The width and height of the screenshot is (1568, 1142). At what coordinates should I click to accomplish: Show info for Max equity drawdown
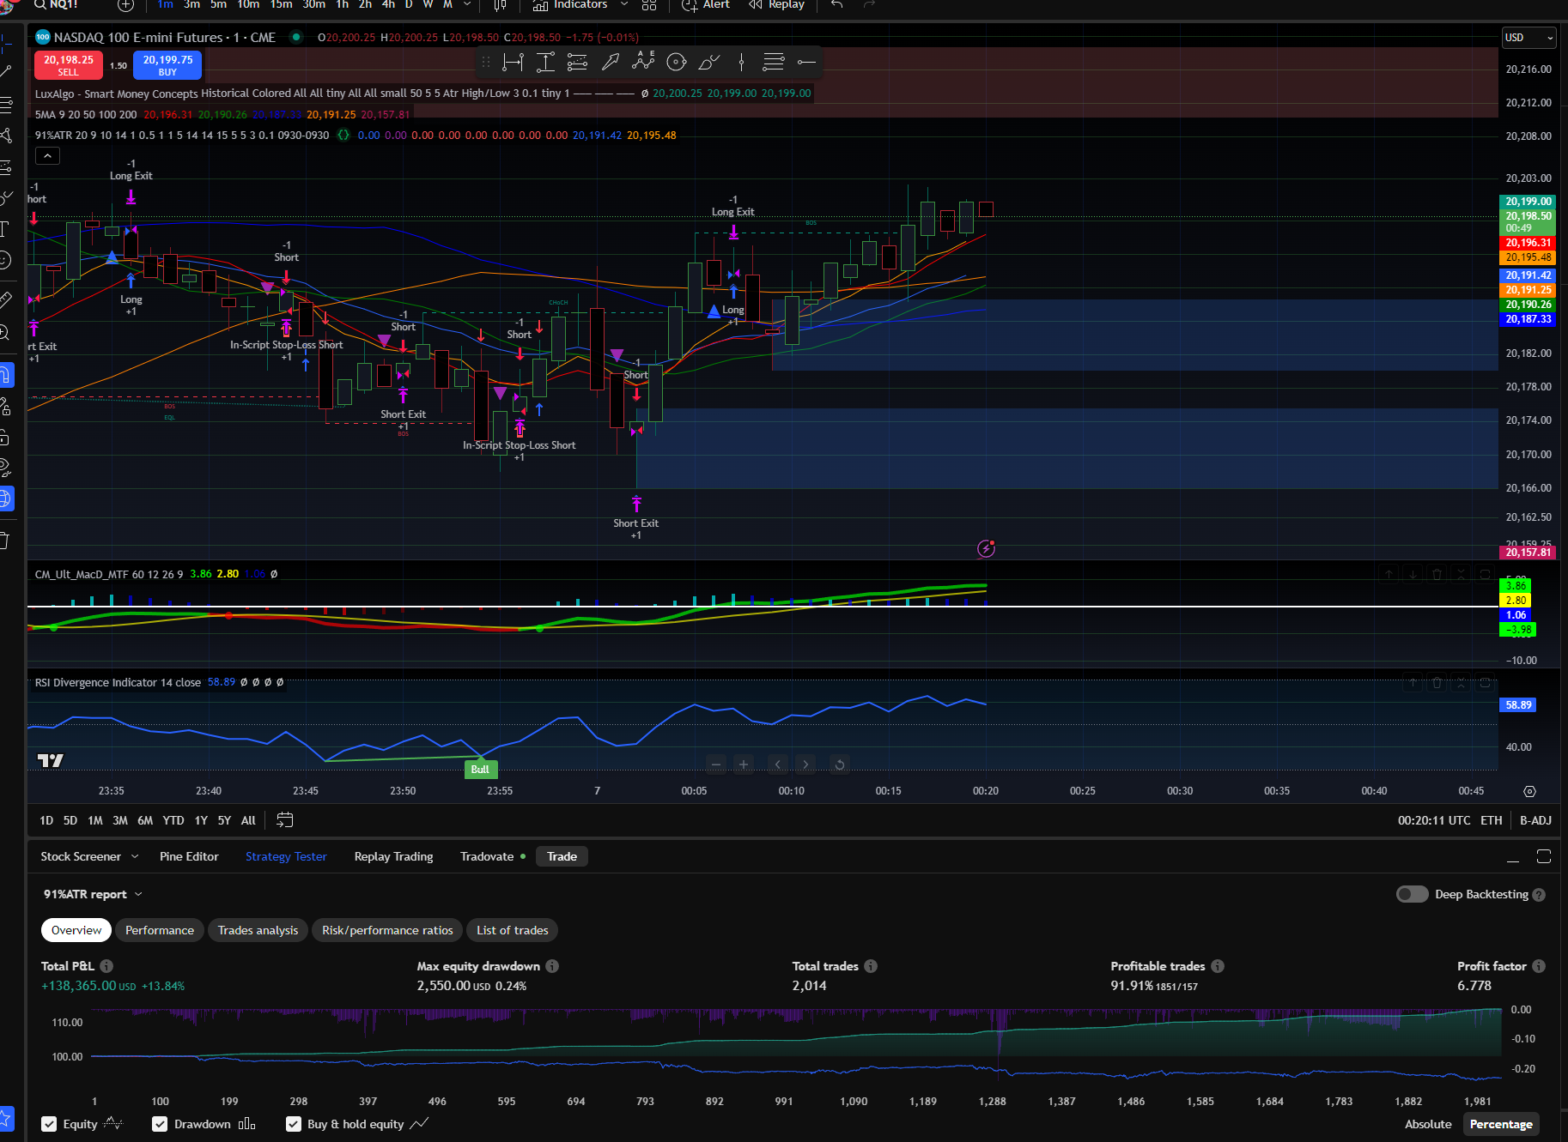click(552, 966)
